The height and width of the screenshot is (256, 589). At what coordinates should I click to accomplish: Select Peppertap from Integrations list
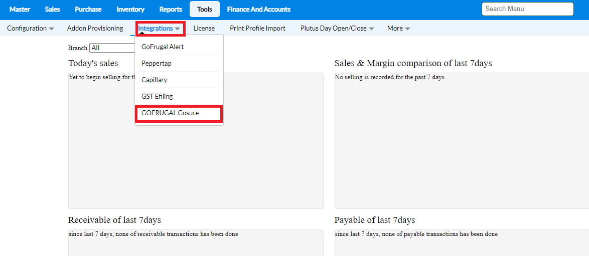tap(157, 64)
